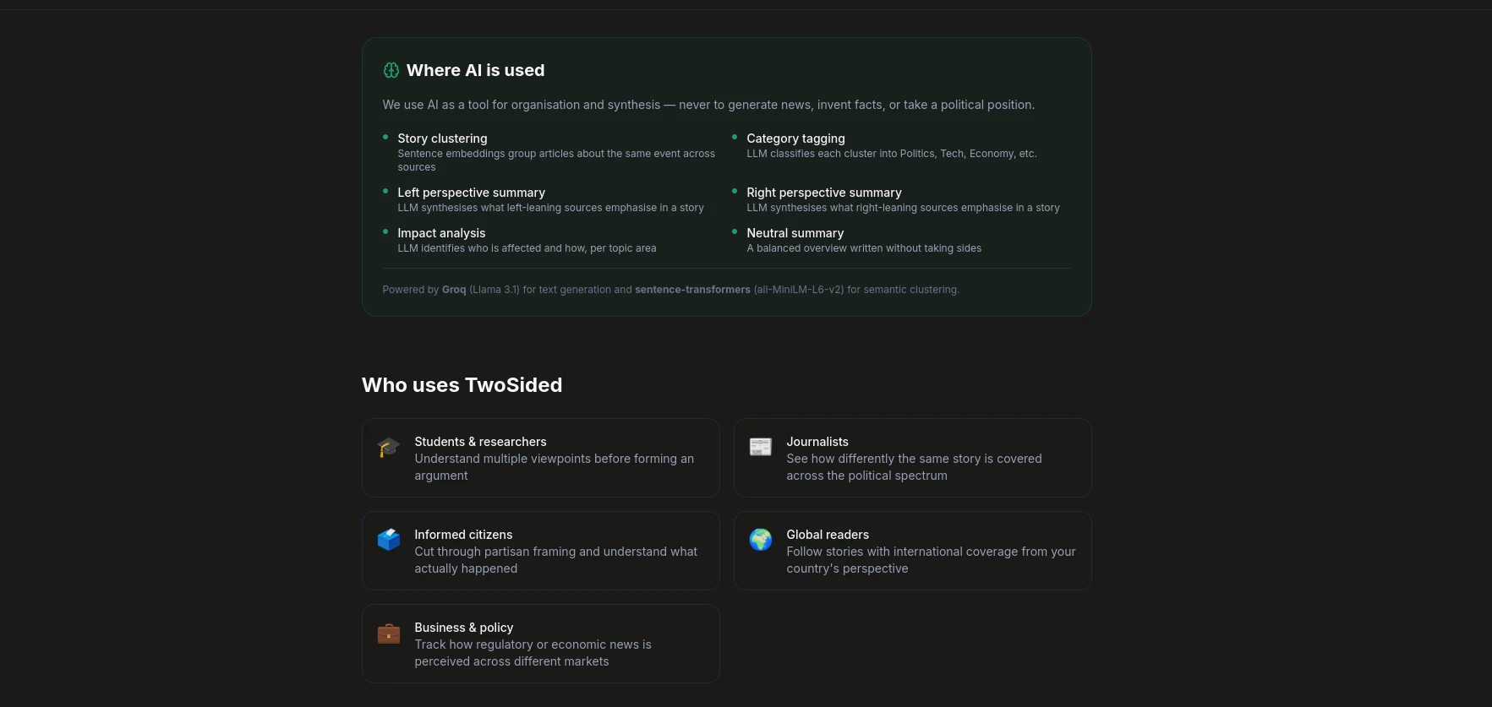The width and height of the screenshot is (1492, 707).
Task: Click the Business & policy heading
Action: point(463,628)
